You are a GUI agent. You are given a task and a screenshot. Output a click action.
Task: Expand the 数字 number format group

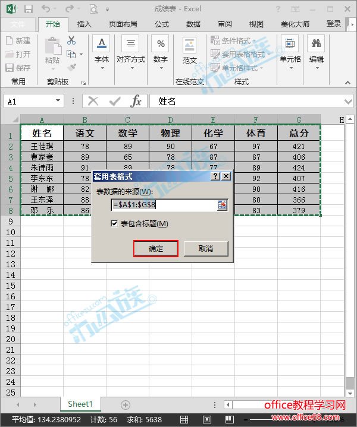click(161, 52)
